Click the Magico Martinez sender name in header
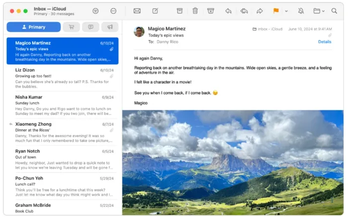348x217 pixels. pyautogui.click(x=167, y=29)
